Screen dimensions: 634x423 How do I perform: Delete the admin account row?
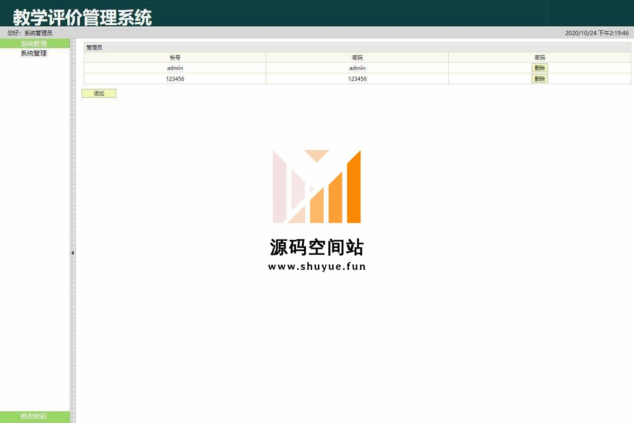(539, 68)
